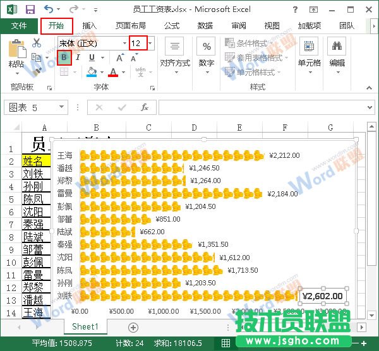Click the Undo arrow icon
Image resolution: width=379 pixels, height=351 pixels.
point(49,9)
